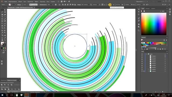Viewport: 172px width, 97px height.
Task: Select the Line Segment tool
Action: click(5, 17)
